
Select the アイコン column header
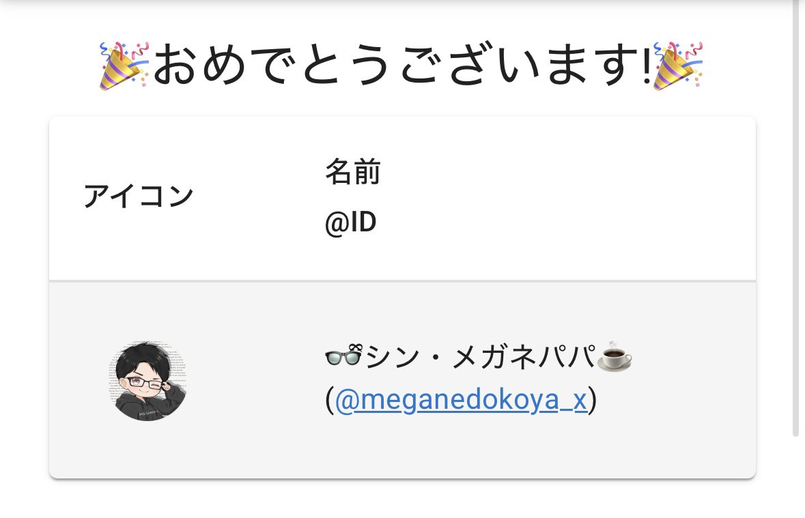(138, 197)
